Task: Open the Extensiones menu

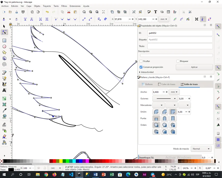Action: (x=75, y=6)
